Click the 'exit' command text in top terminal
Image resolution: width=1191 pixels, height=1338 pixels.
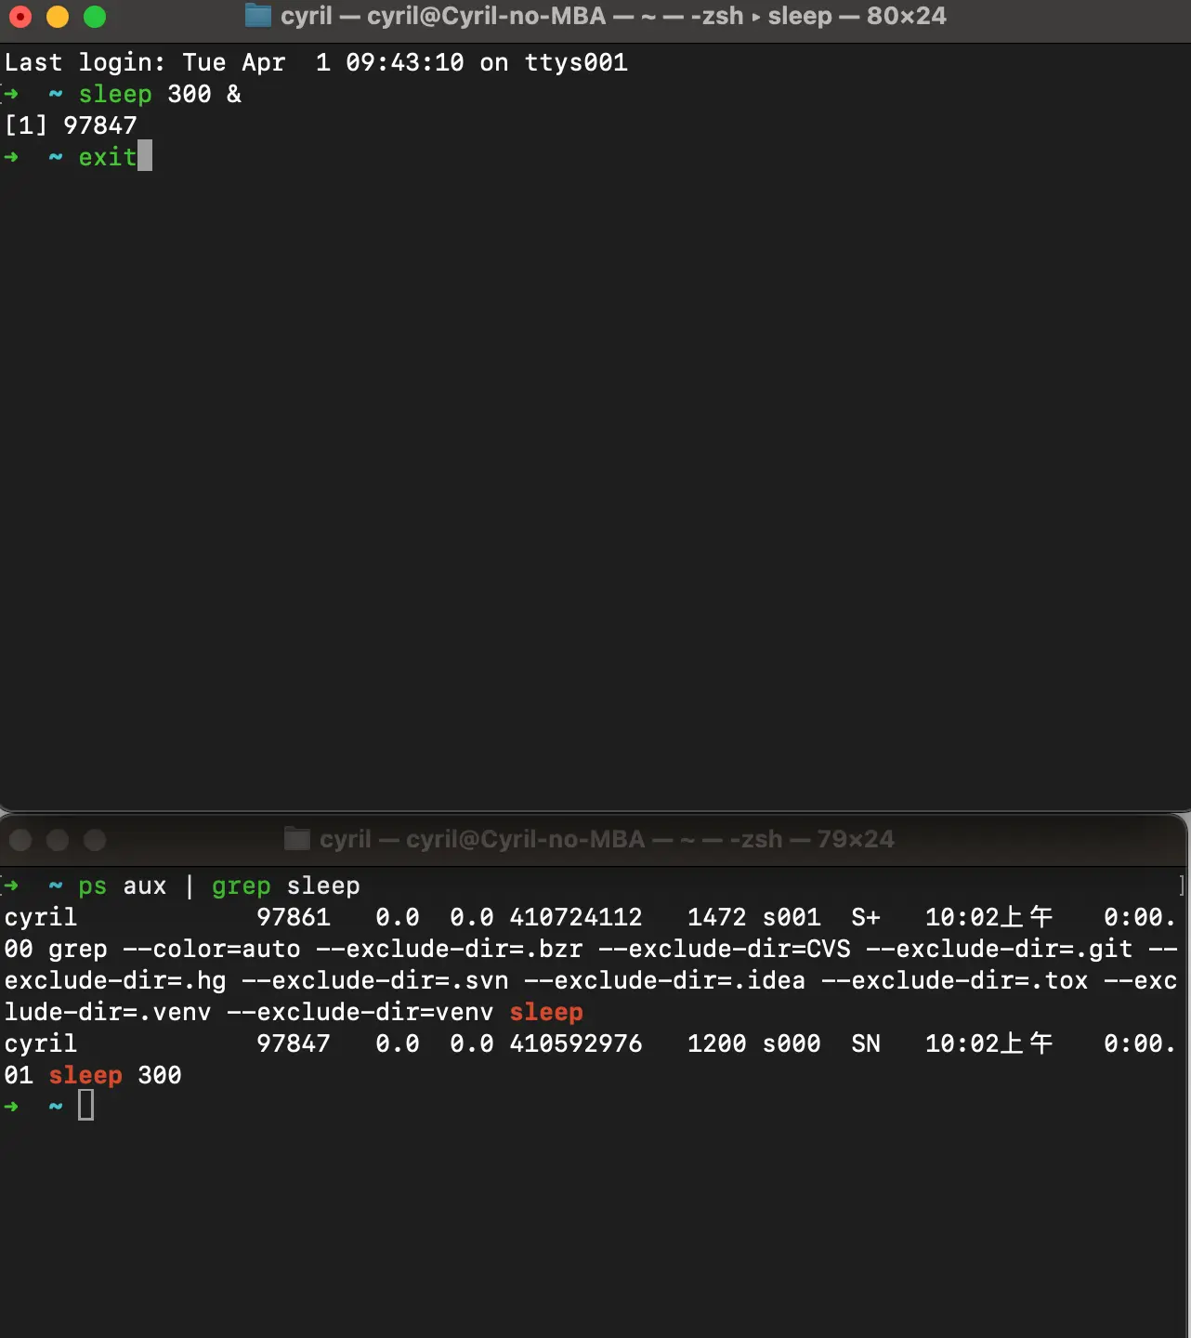click(107, 157)
